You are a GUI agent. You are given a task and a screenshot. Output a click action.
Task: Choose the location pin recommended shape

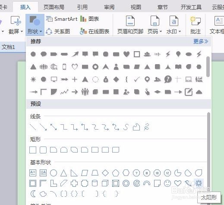(147, 79)
